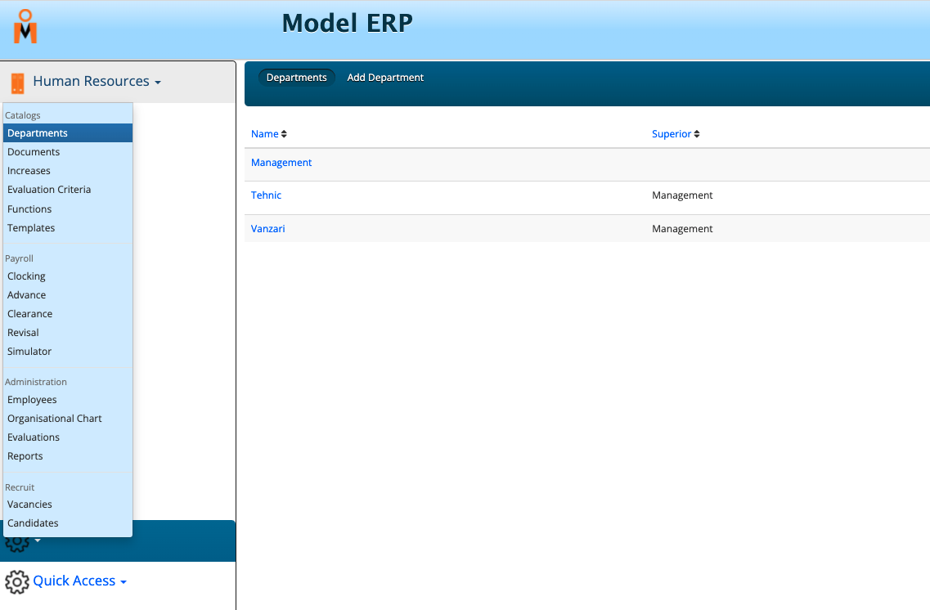Sort by Superior column arrows
930x610 pixels.
(x=697, y=134)
